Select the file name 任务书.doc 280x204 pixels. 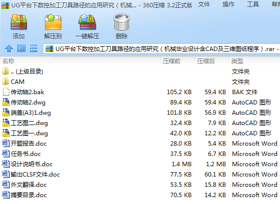[26, 154]
